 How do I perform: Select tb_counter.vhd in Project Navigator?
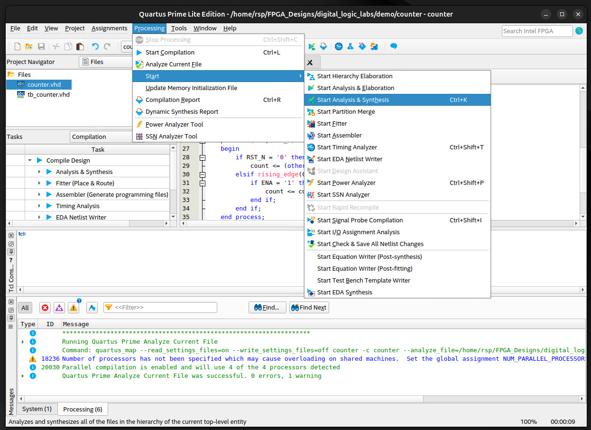(x=48, y=94)
